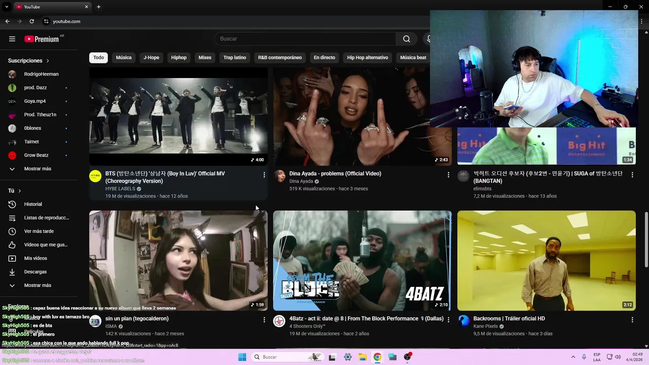Open 4 Shooters Only channel avatar
The height and width of the screenshot is (365, 649).
click(x=279, y=321)
